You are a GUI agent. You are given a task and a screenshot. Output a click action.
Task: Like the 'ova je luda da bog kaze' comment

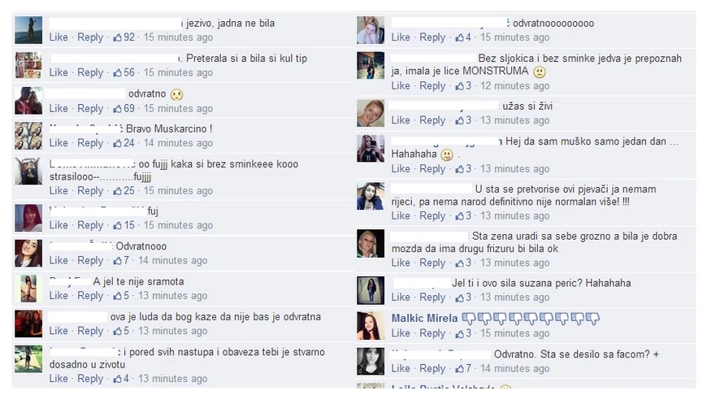tap(59, 331)
